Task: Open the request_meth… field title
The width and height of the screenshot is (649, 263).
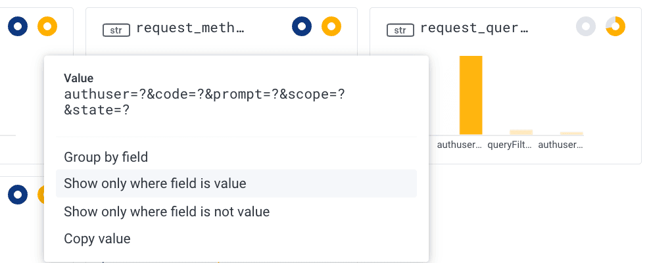Action: pyautogui.click(x=190, y=28)
